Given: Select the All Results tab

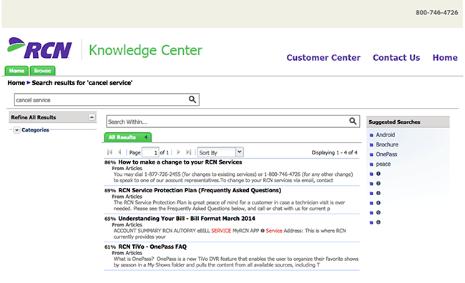Looking at the screenshot, I should click(128, 137).
